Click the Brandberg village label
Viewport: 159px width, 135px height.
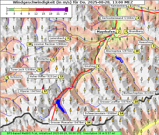click(136, 31)
